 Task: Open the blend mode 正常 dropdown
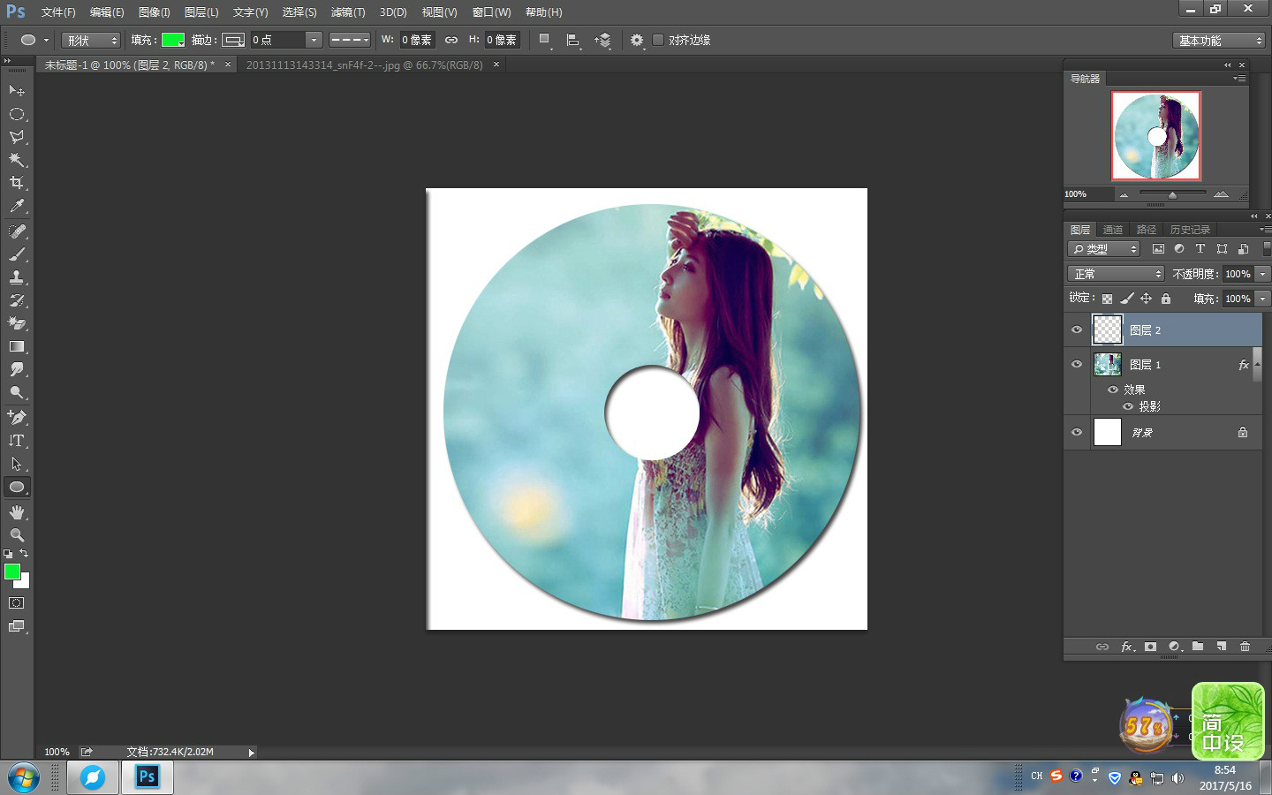(1117, 274)
